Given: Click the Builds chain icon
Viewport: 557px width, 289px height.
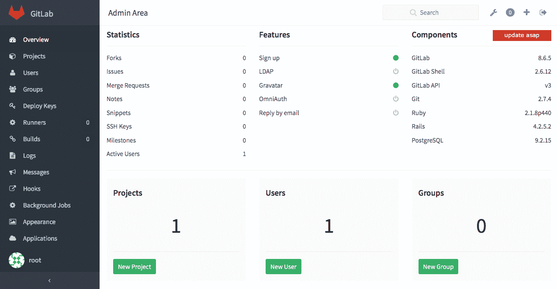Looking at the screenshot, I should pos(13,139).
